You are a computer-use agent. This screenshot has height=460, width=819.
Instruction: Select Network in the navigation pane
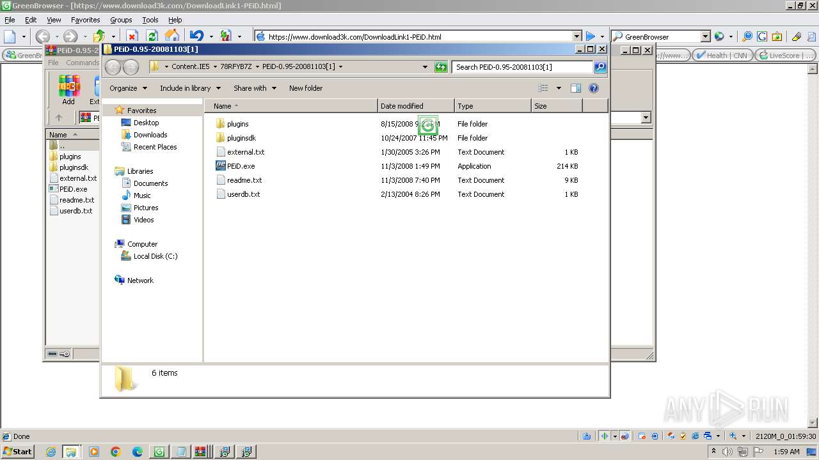pos(140,280)
